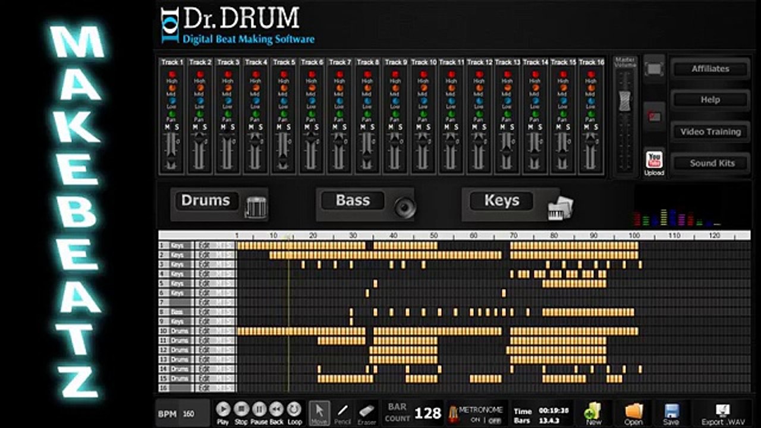
Task: Click the Export .WAV icon
Action: point(722,411)
